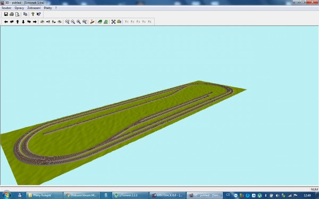The image size is (319, 199).
Task: Click the red track tool icon
Action: (92, 22)
